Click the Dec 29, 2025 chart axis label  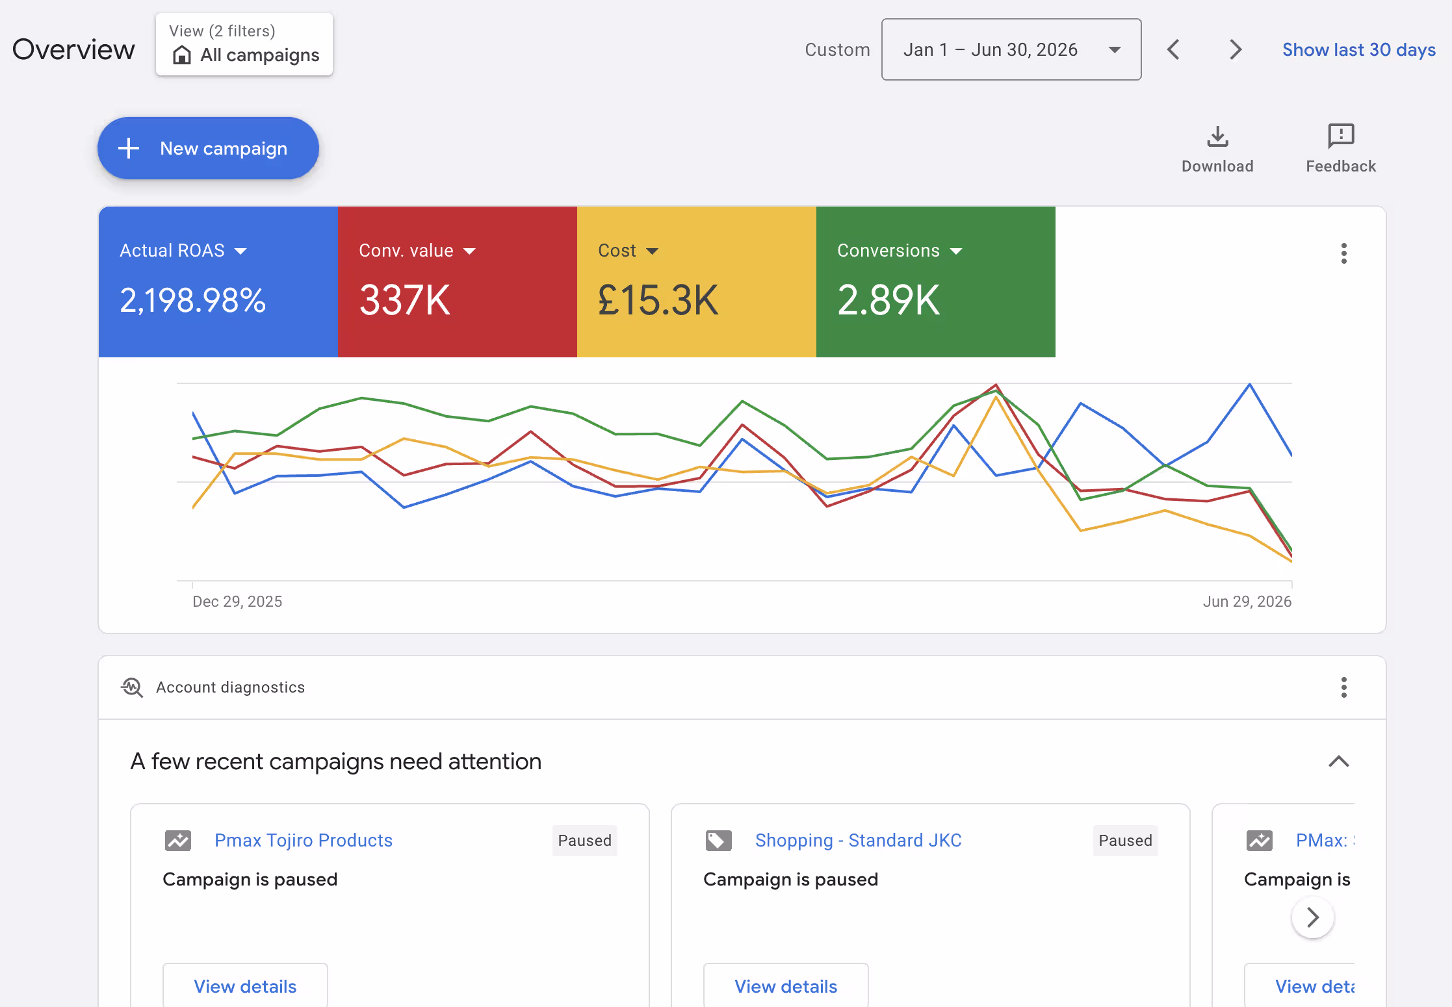coord(237,602)
